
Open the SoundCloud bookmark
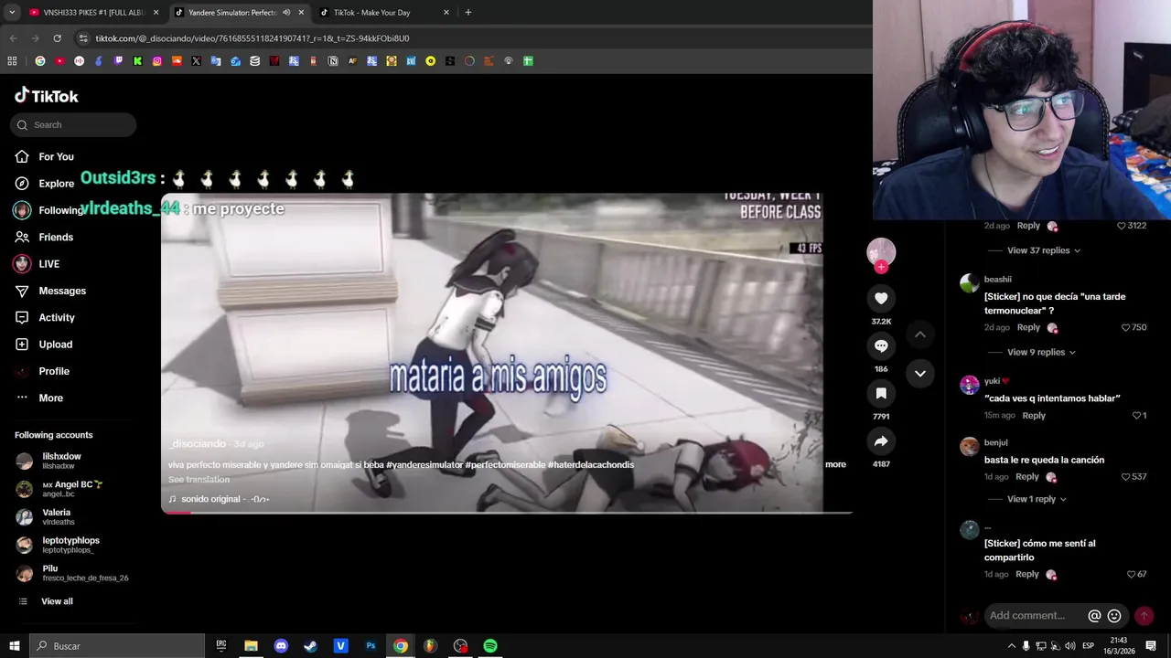click(x=177, y=61)
